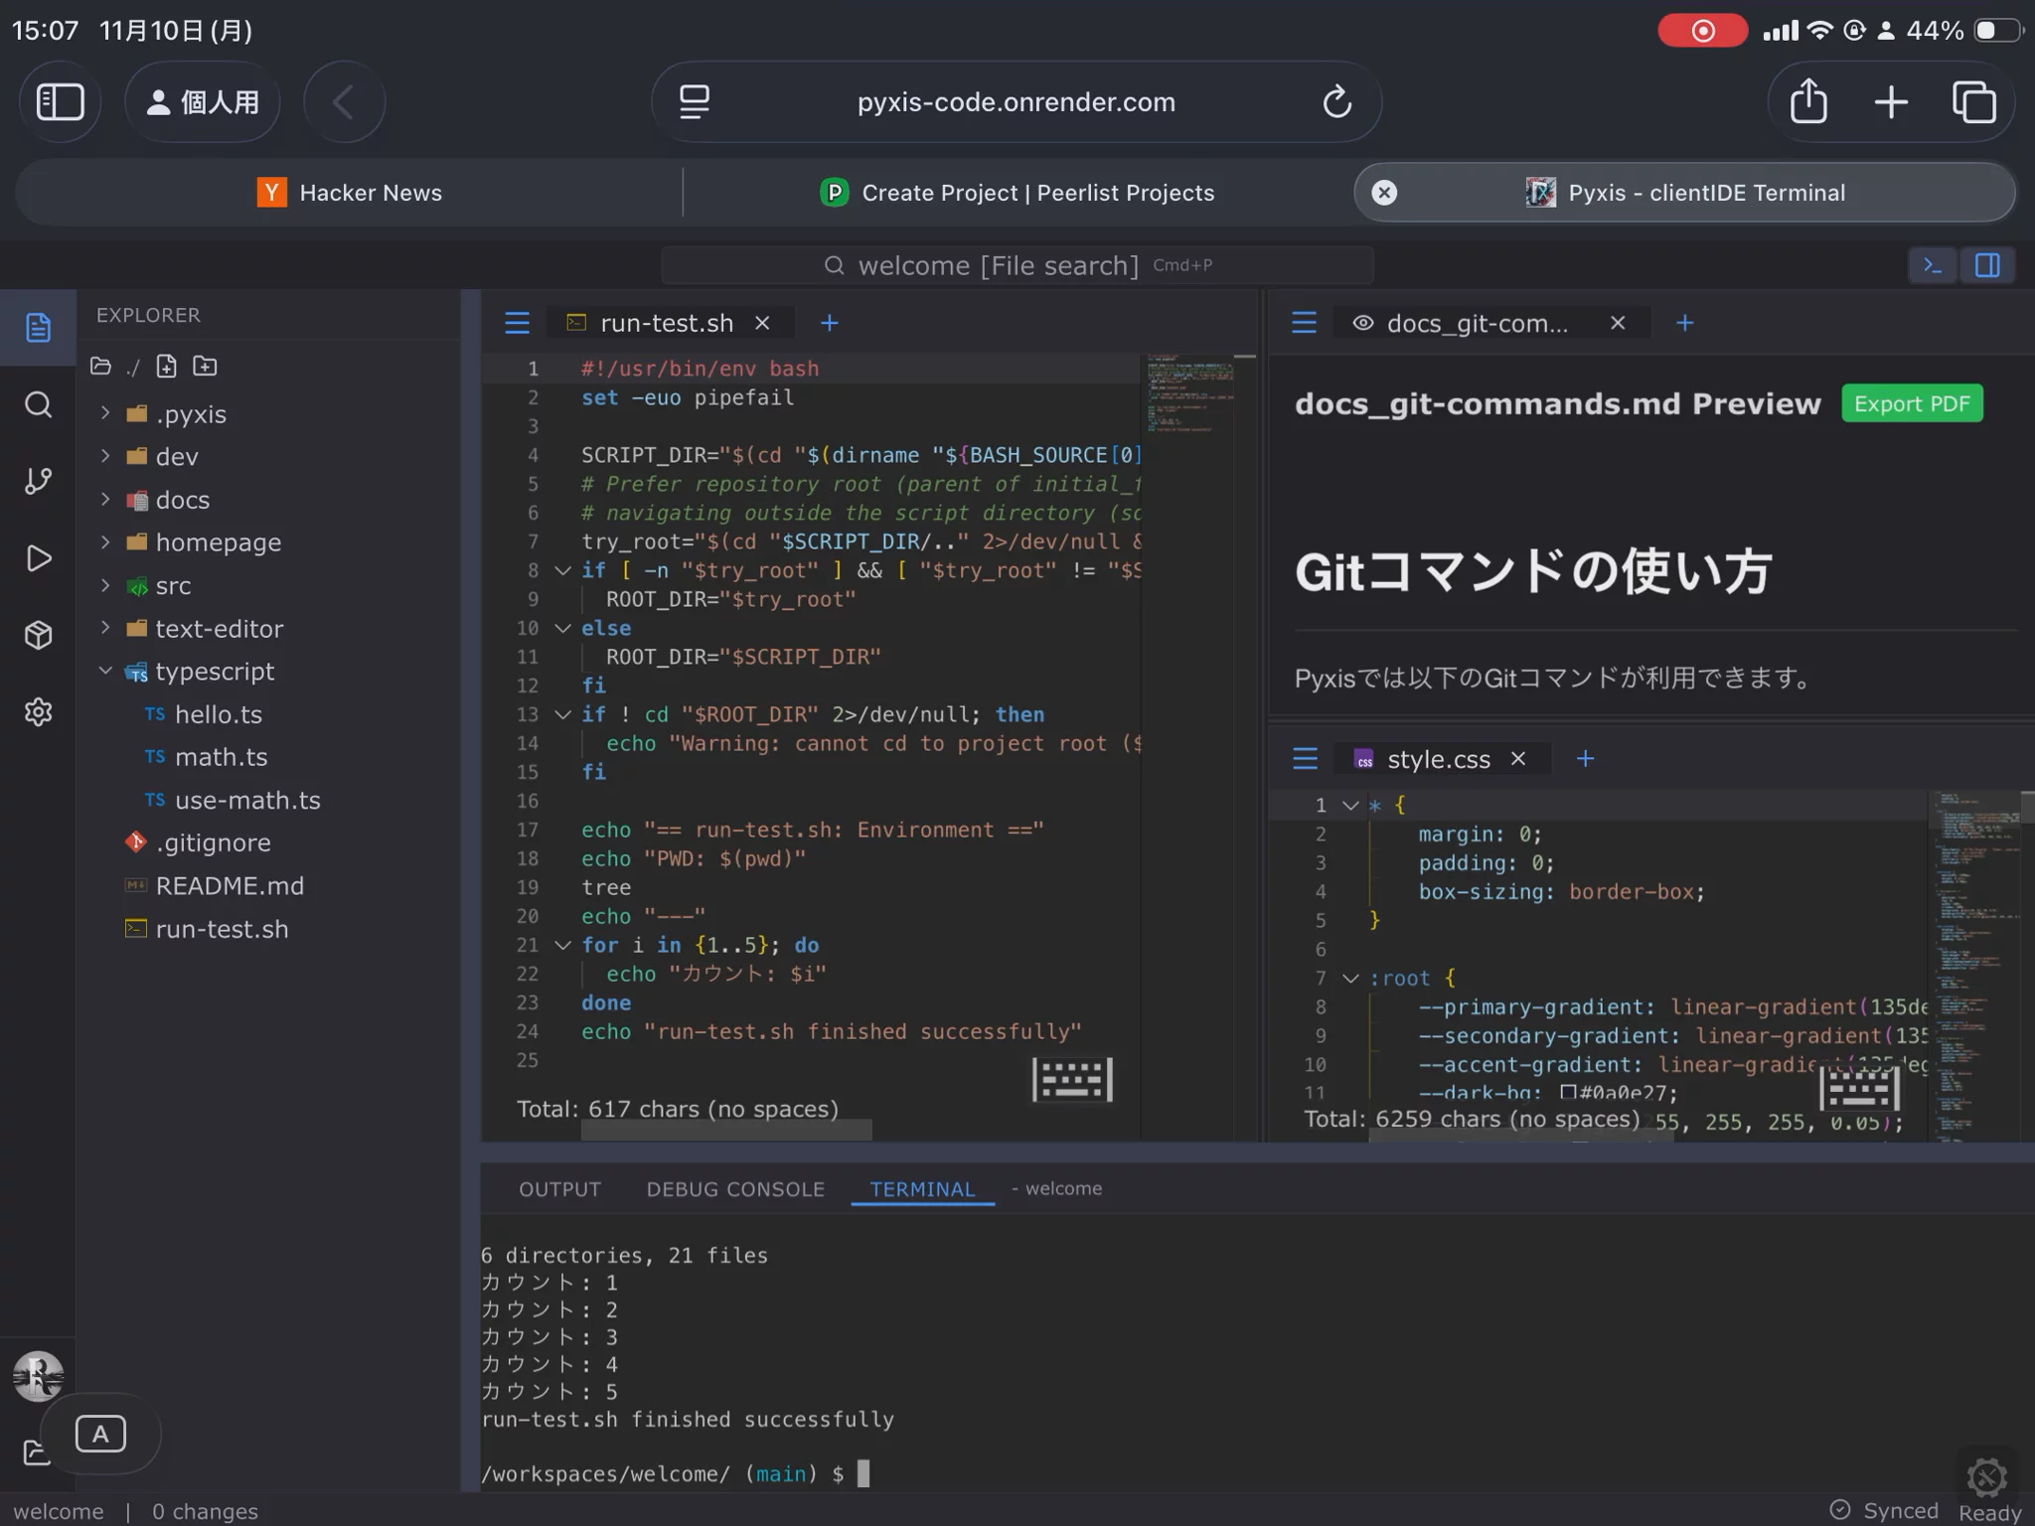Image resolution: width=2035 pixels, height=1526 pixels.
Task: Click the run-test.sh minimap
Action: click(1190, 392)
